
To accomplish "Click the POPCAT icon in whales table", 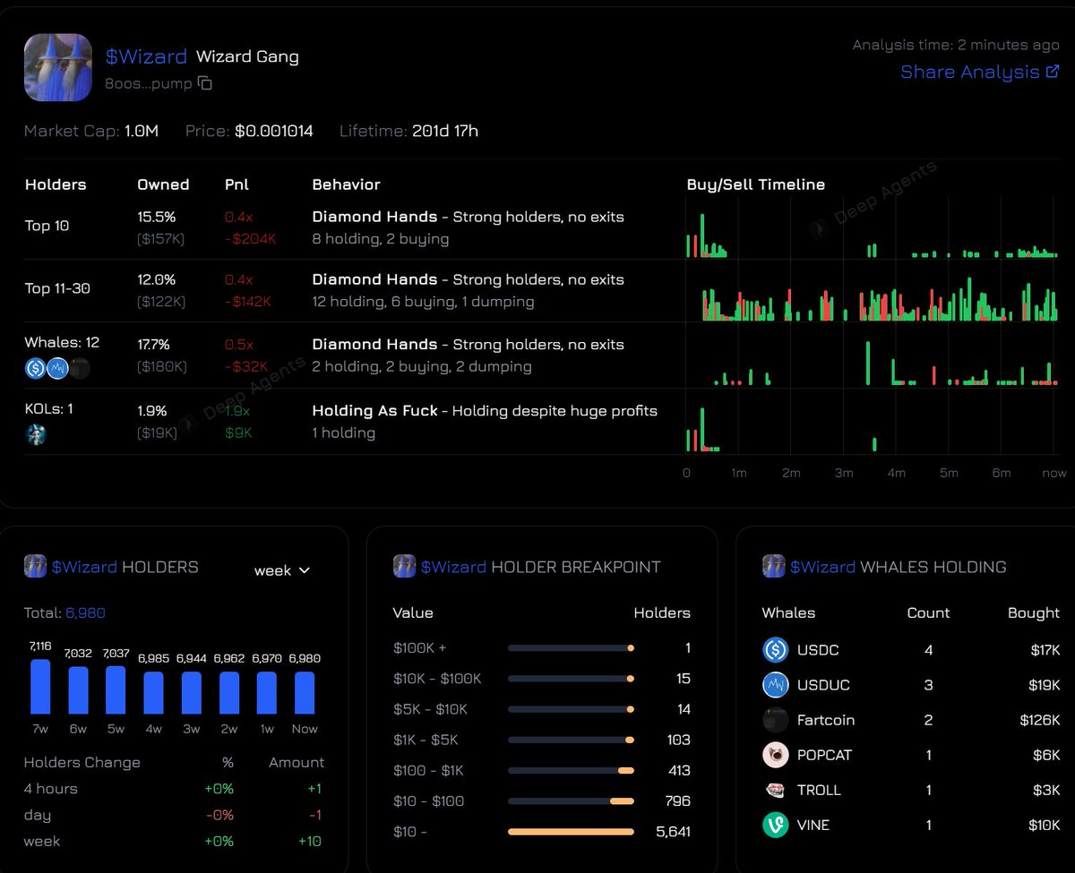I will 775,755.
